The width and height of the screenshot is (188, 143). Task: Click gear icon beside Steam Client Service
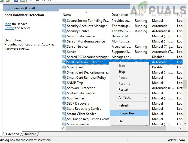click(64, 114)
